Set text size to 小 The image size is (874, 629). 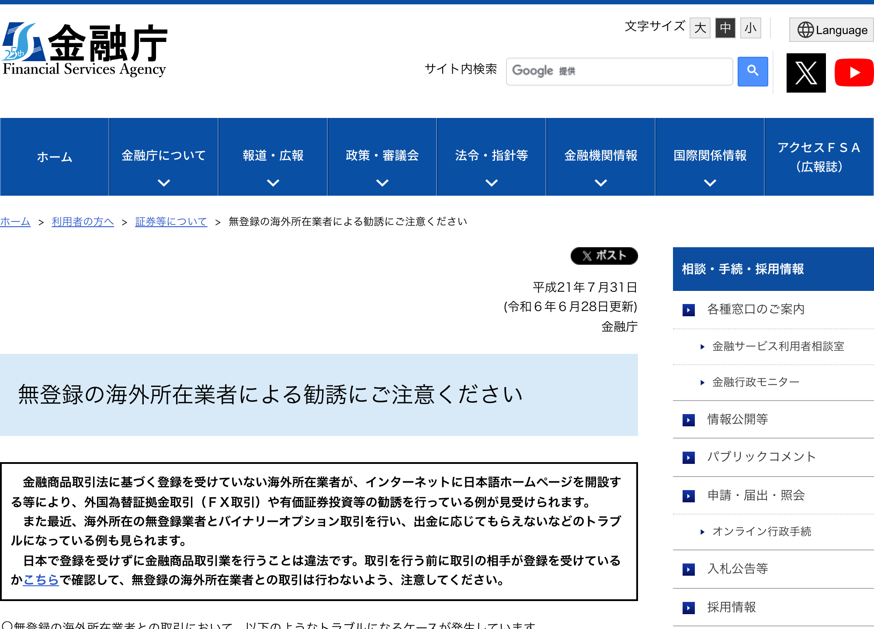[751, 28]
